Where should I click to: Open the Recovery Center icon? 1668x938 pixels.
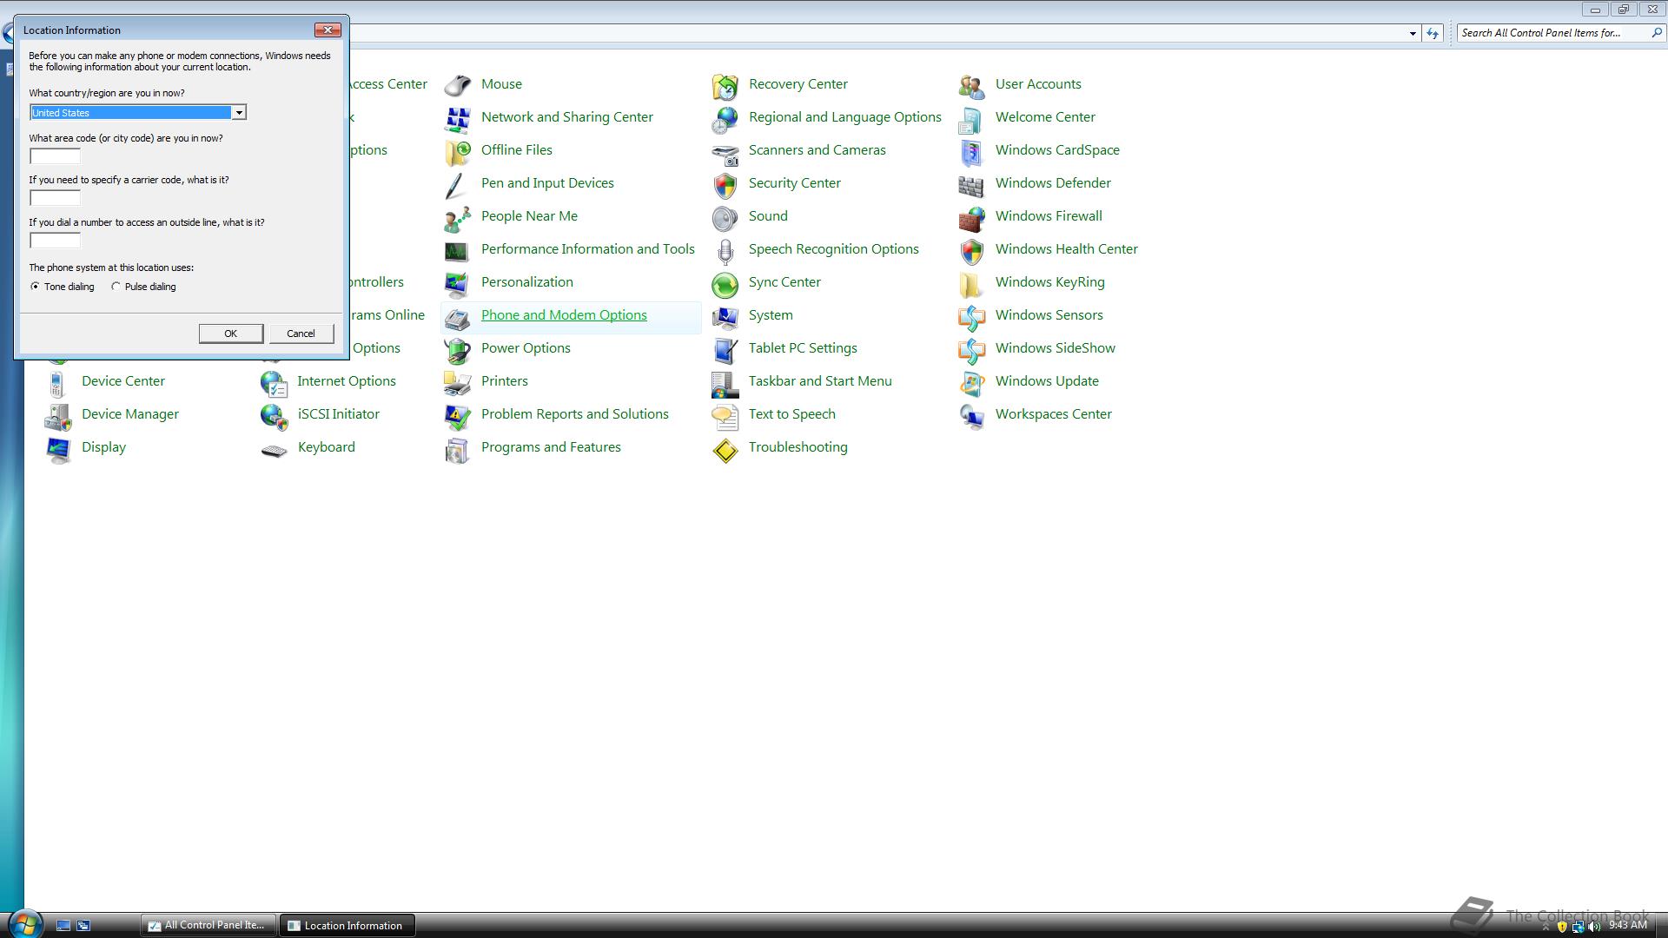[x=725, y=85]
